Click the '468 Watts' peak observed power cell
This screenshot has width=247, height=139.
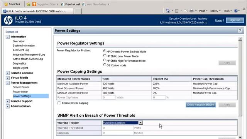[x=126, y=88]
